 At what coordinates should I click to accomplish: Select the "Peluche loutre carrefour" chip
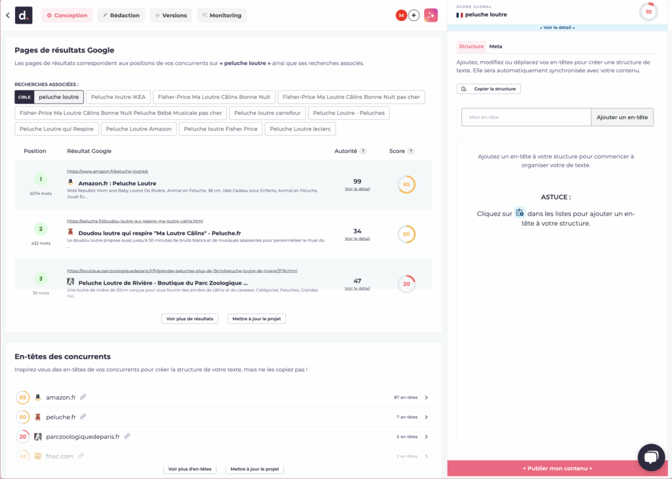[x=267, y=113]
